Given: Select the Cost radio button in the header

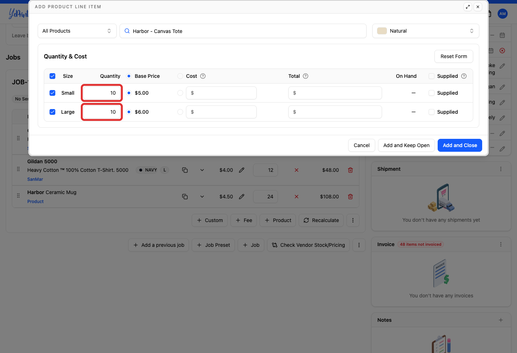Looking at the screenshot, I should (180, 76).
